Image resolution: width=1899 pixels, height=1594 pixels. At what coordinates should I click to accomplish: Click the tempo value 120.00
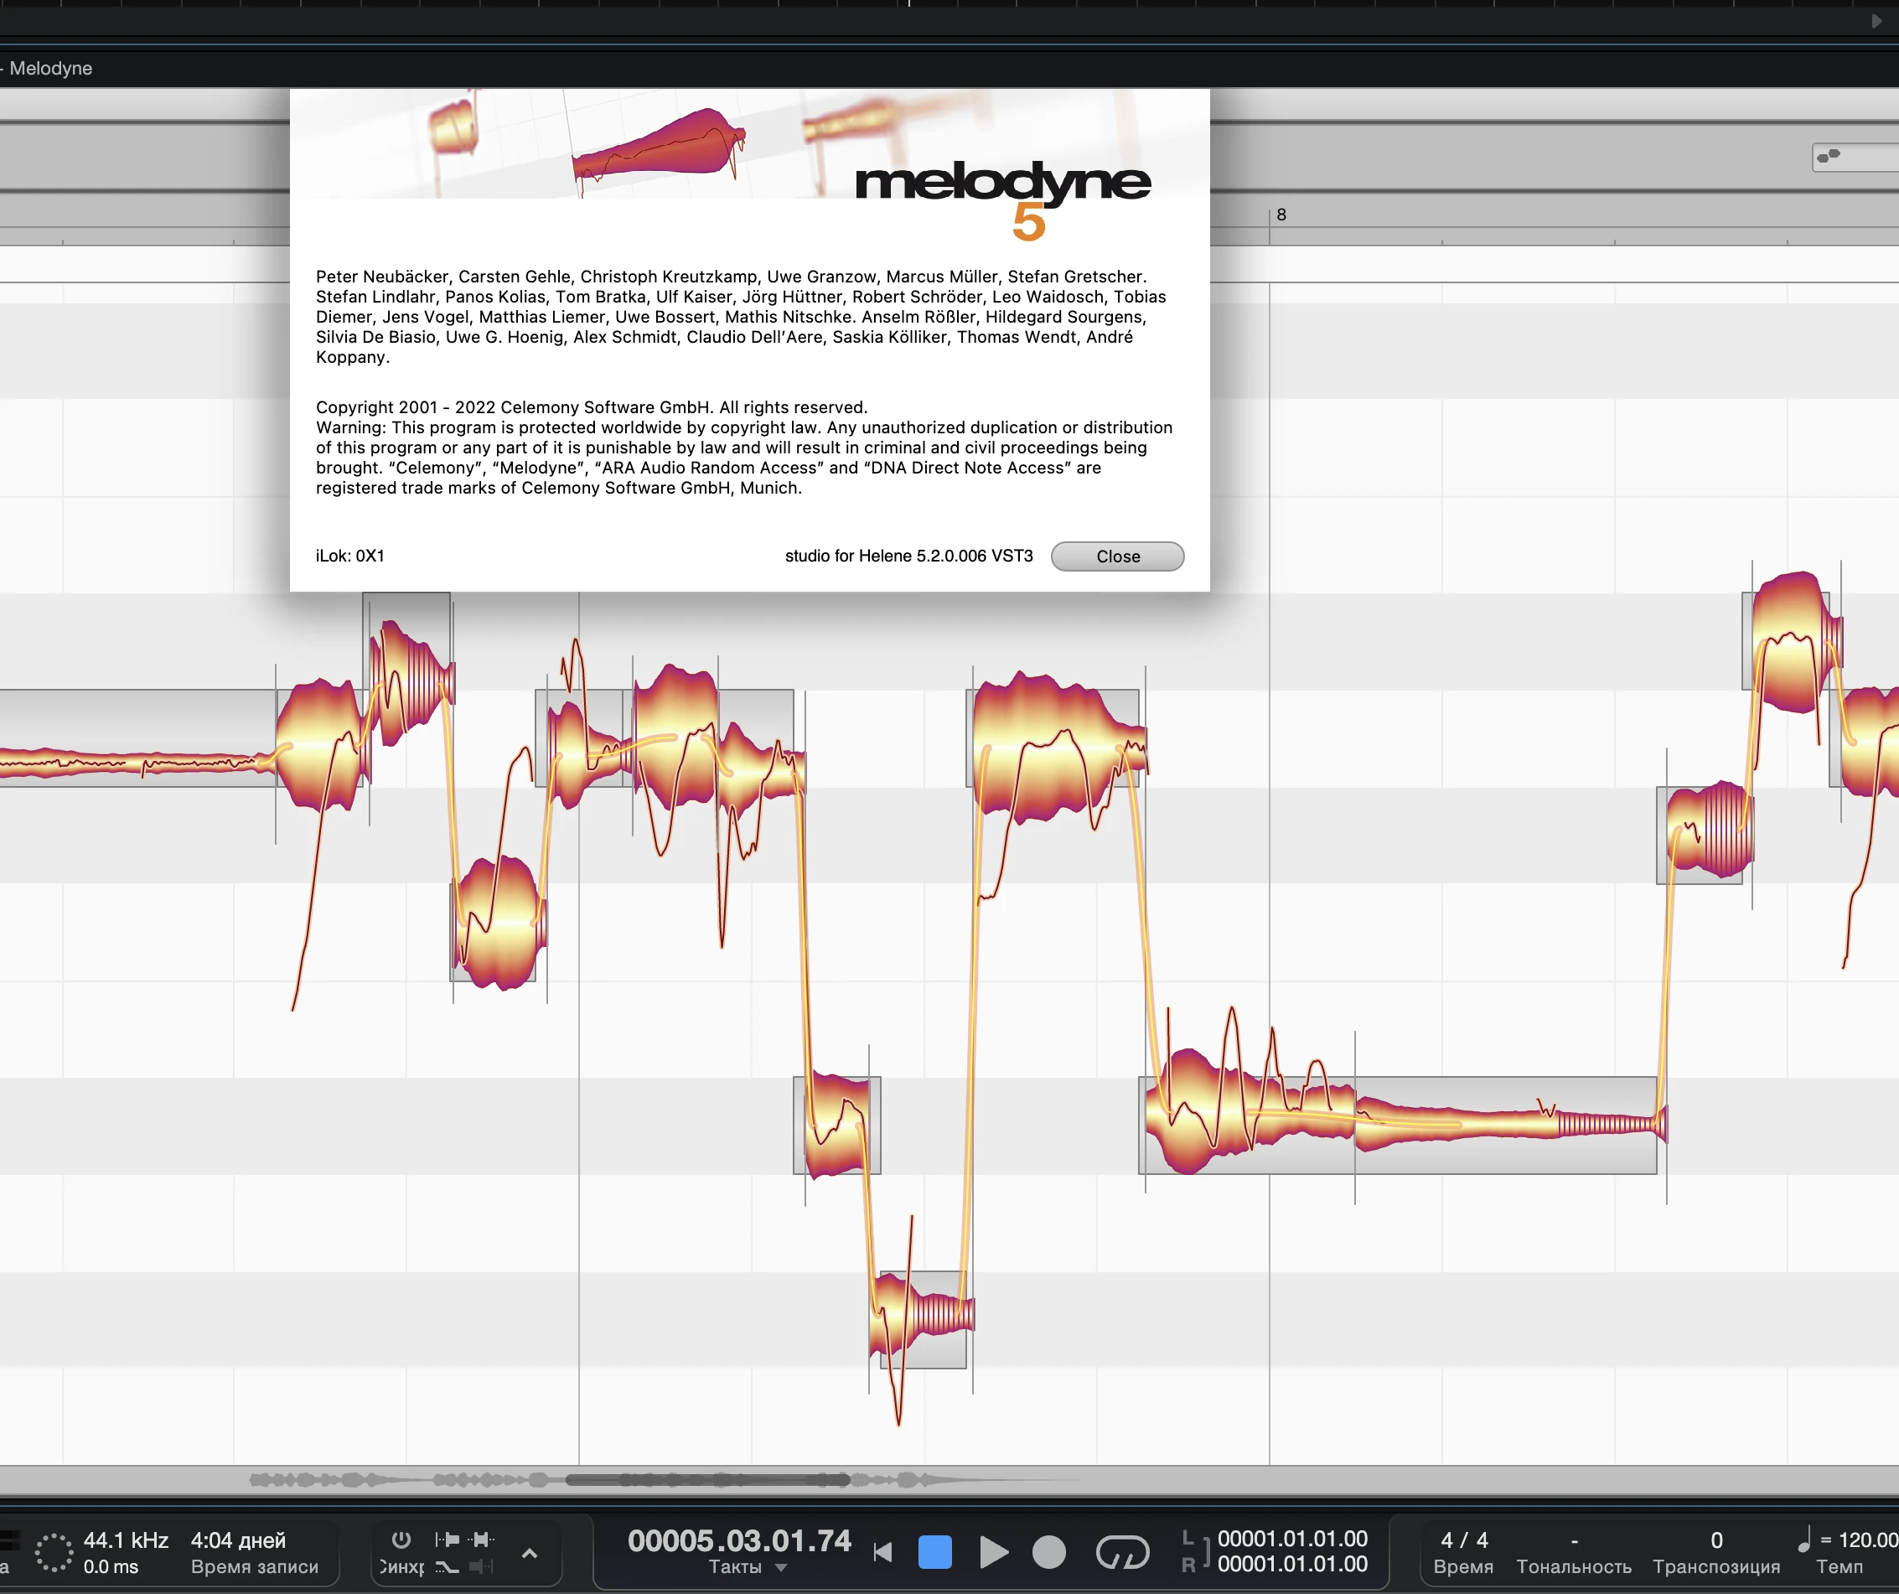(1868, 1540)
